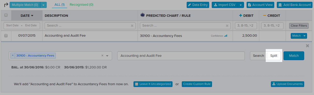Viewport: 314px width, 95px height.
Task: Click the Create Custom Rule button
Action: tap(197, 84)
